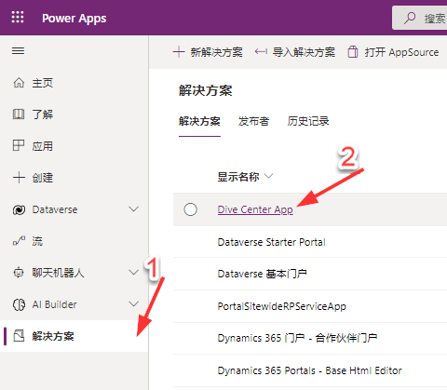Select Dynamics 365 Portals - Base Html Editor
This screenshot has width=447, height=390.
click(x=310, y=370)
